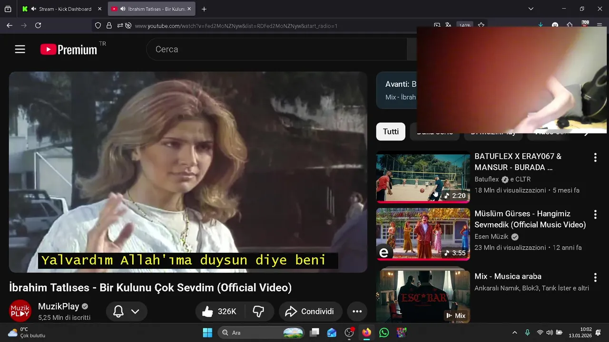Close the Stream - Kick Dashboard tab
The width and height of the screenshot is (609, 342).
pos(99,9)
